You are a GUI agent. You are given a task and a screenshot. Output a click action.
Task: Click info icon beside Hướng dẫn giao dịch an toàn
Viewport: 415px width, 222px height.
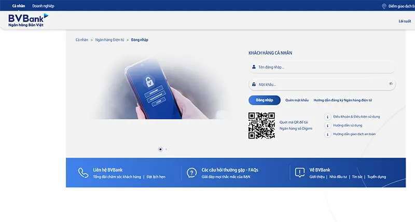tap(327, 134)
